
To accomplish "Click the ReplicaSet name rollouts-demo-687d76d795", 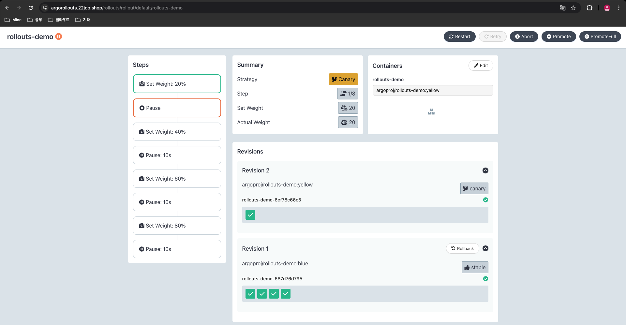I will click(272, 279).
